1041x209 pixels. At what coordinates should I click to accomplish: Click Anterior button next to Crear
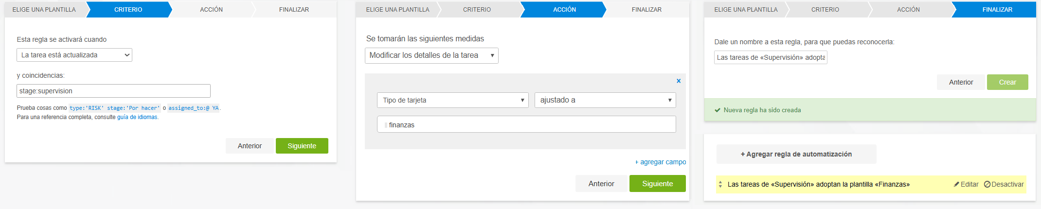(961, 82)
